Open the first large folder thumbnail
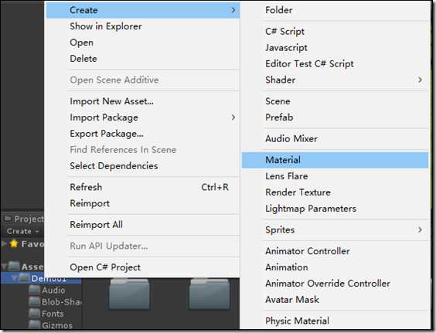The image size is (436, 333). pyautogui.click(x=129, y=294)
